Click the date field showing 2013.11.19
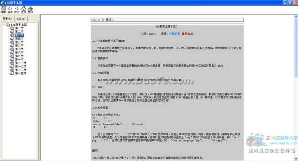The height and width of the screenshot is (161, 298). (167, 20)
